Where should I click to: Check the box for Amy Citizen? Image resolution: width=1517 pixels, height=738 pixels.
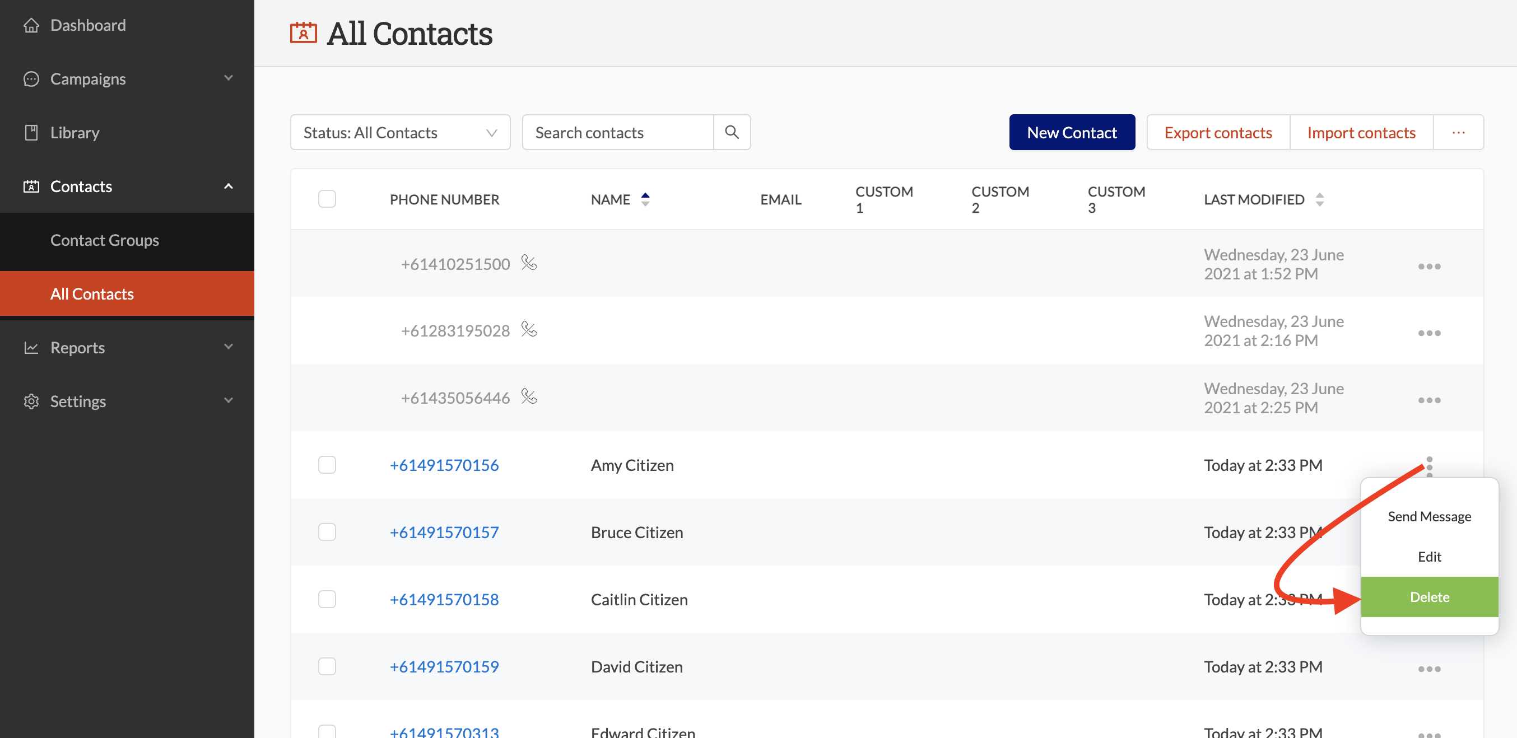coord(327,465)
